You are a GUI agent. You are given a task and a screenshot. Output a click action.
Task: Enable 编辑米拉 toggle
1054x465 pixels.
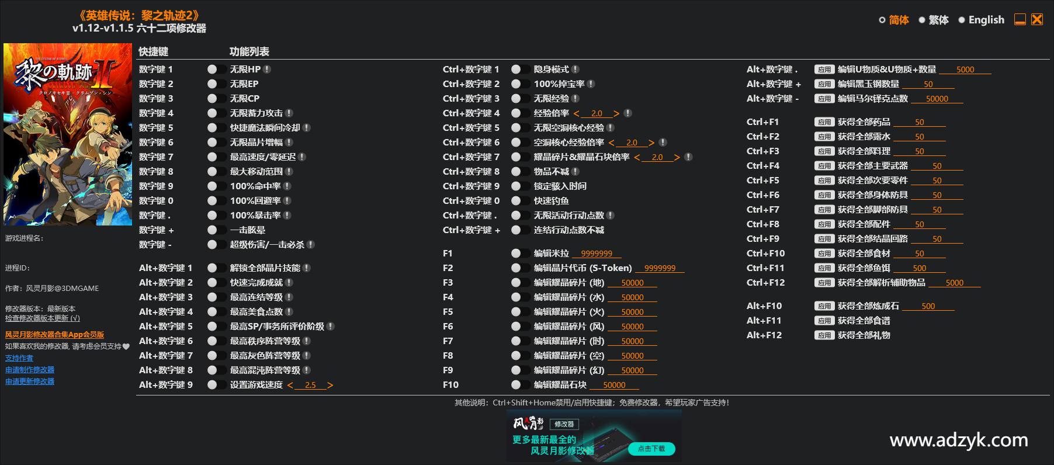coord(520,253)
